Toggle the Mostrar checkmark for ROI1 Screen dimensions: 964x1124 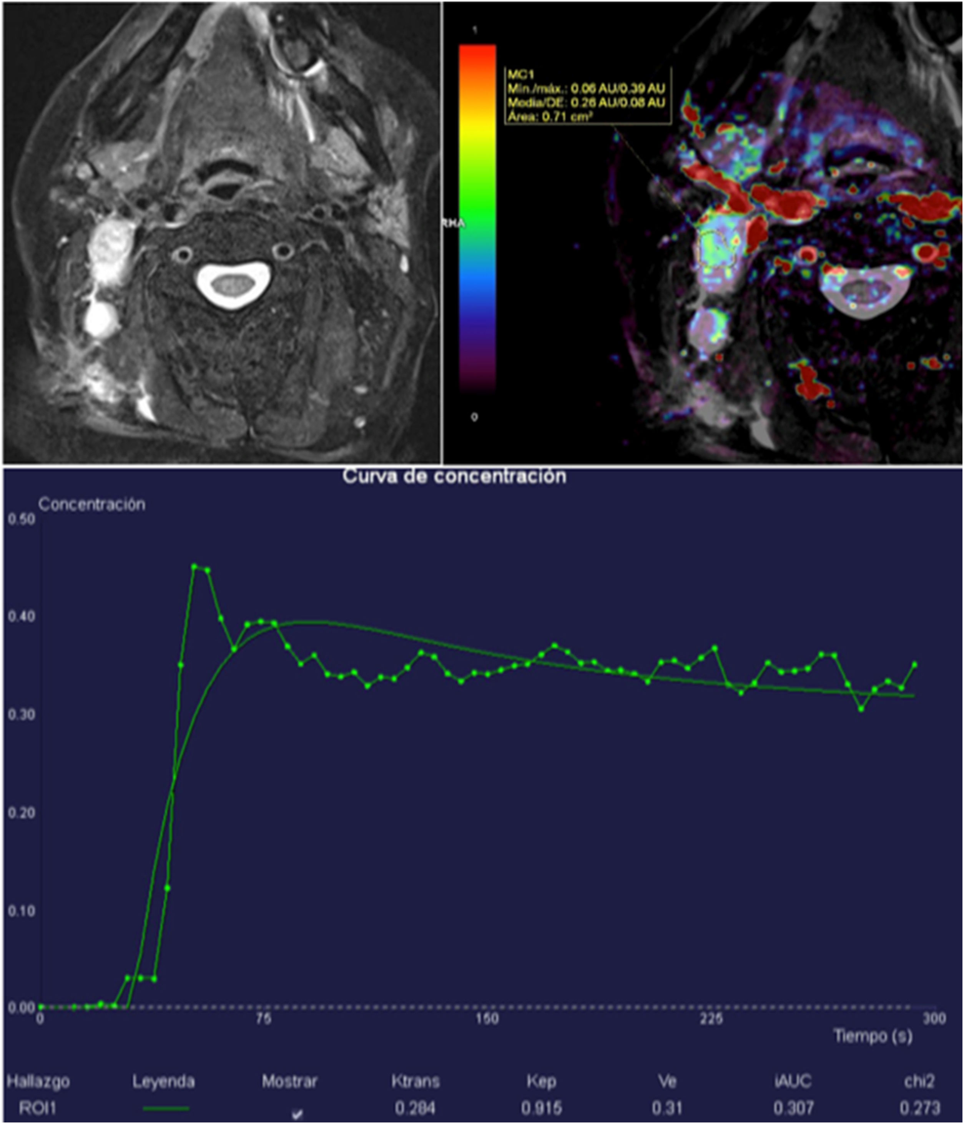297,1114
